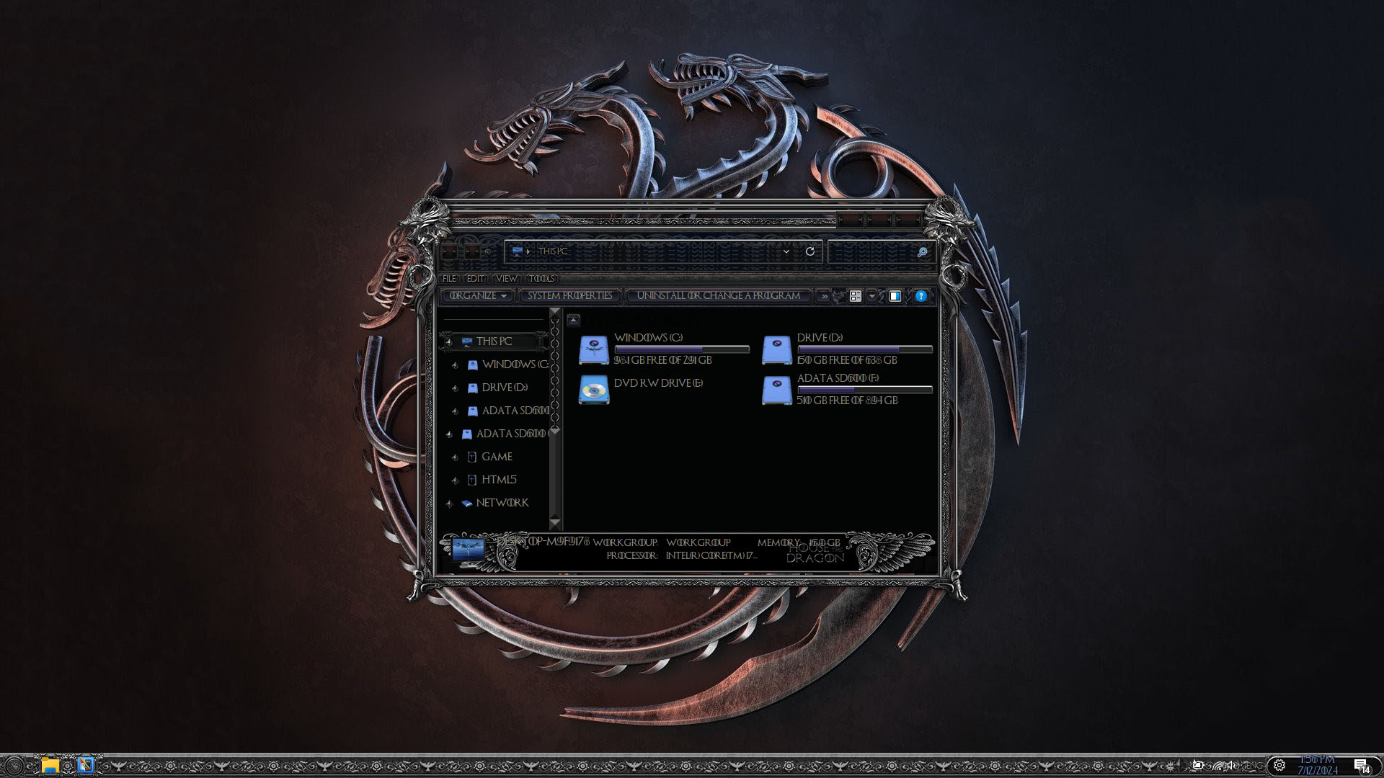Toggle the preview pane button
The image size is (1384, 778).
pyautogui.click(x=895, y=296)
